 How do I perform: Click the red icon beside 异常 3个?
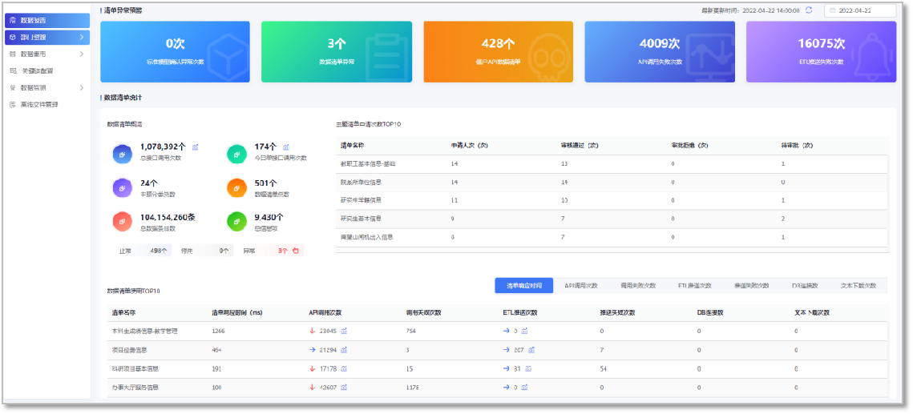(295, 251)
